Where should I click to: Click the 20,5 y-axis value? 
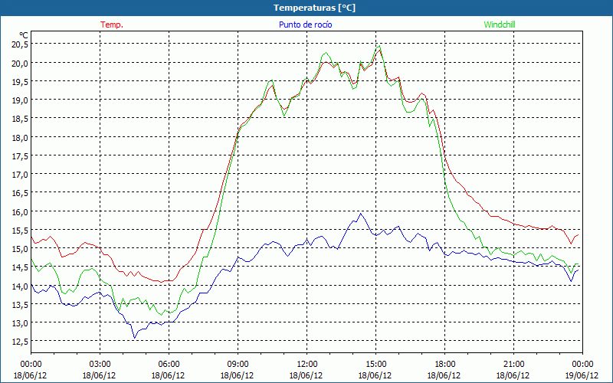tap(20, 44)
